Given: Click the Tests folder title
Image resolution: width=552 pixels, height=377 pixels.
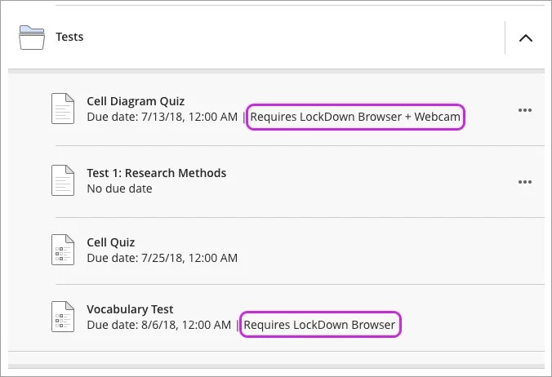Looking at the screenshot, I should pyautogui.click(x=69, y=37).
